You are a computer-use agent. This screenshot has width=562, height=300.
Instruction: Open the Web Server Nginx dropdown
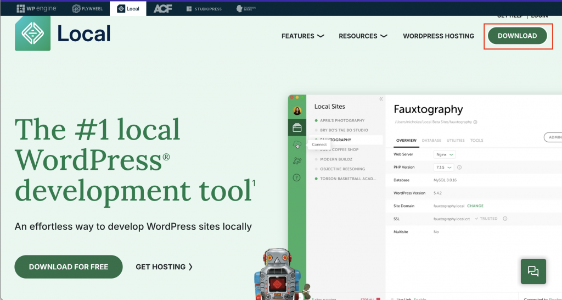tap(445, 154)
